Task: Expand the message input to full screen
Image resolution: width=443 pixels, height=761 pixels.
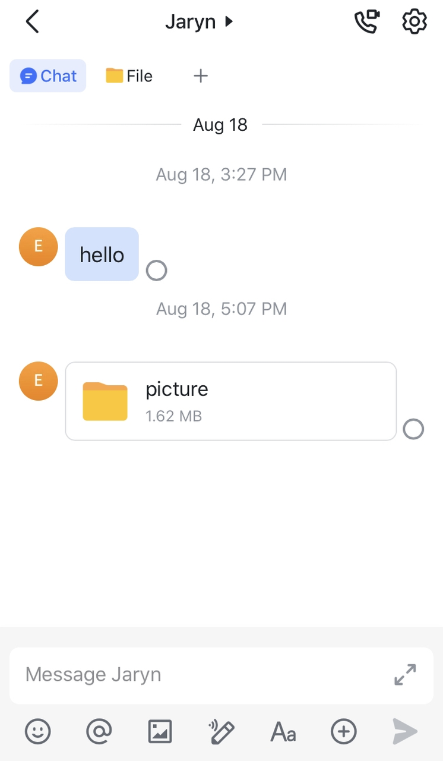Action: point(405,675)
